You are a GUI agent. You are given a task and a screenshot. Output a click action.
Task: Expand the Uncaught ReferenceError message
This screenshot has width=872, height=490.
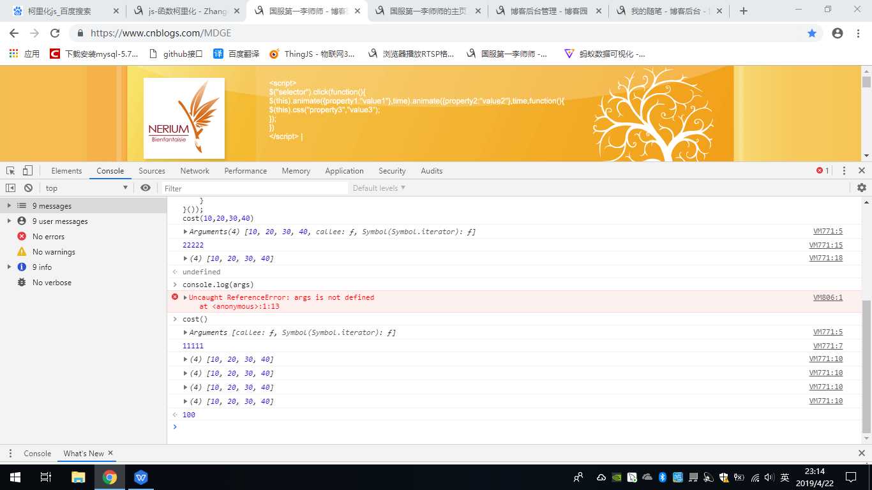[x=186, y=297]
